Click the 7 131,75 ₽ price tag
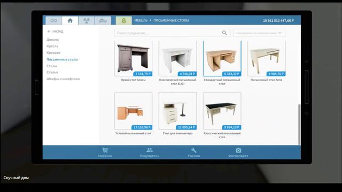The width and height of the screenshot is (342, 192). click(143, 74)
